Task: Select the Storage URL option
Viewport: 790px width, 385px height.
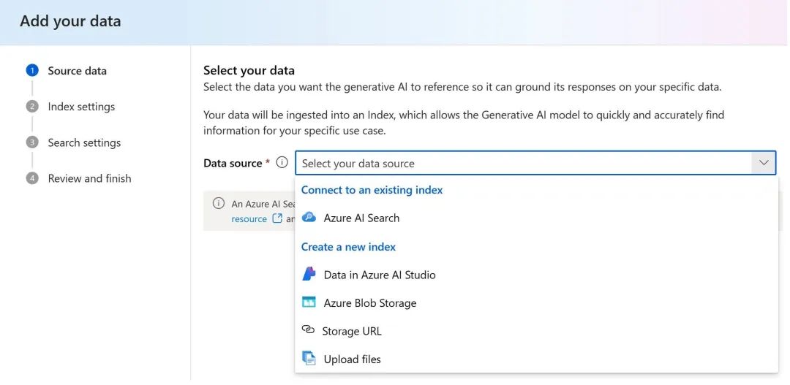Action: point(352,331)
